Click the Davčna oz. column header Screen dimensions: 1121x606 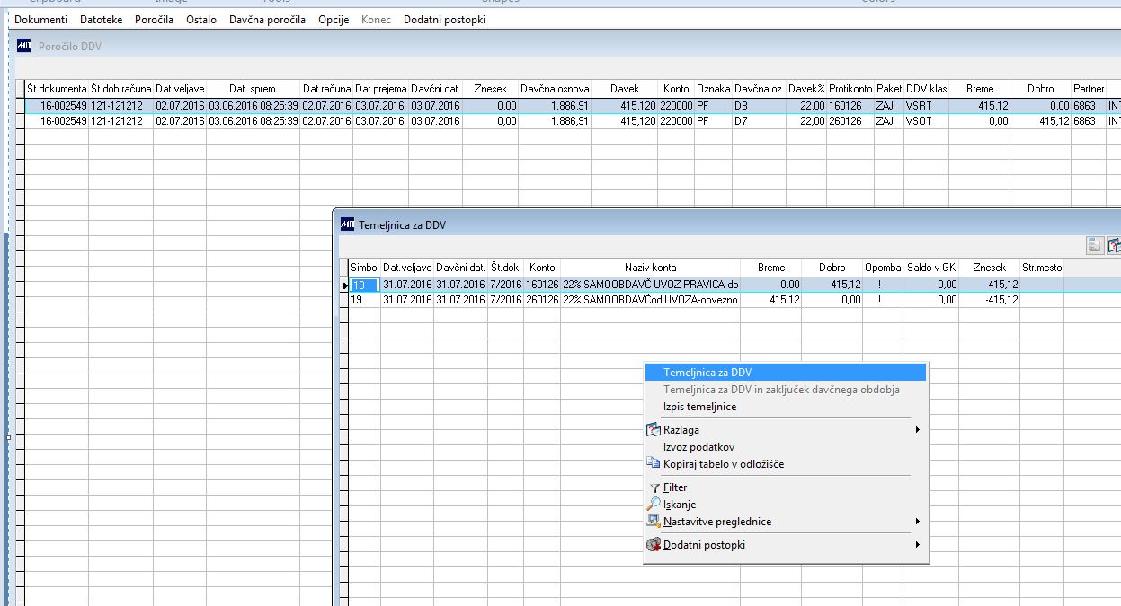[760, 89]
